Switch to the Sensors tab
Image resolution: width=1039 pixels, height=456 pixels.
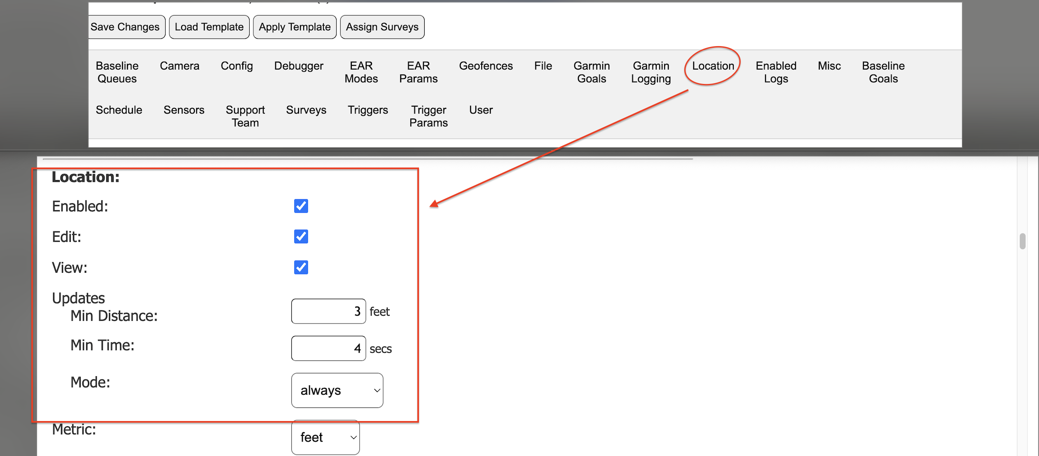pyautogui.click(x=184, y=110)
